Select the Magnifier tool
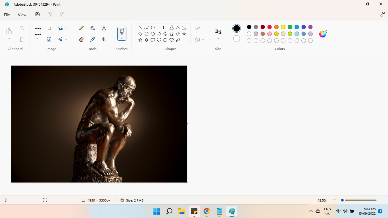The image size is (388, 218). 104,39
